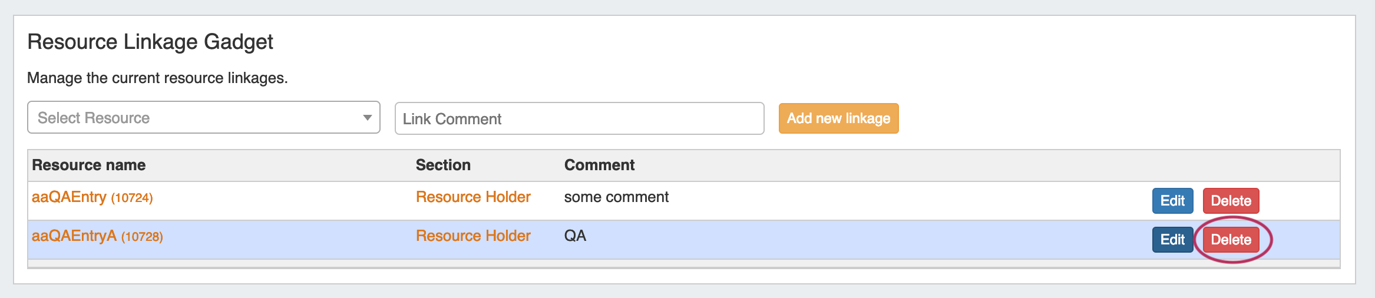Click the QA comment cell

point(575,236)
